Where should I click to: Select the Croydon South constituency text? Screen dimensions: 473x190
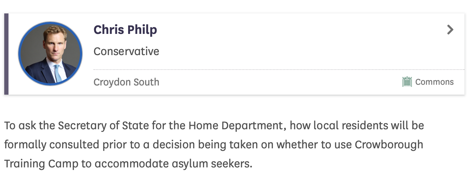pos(126,82)
